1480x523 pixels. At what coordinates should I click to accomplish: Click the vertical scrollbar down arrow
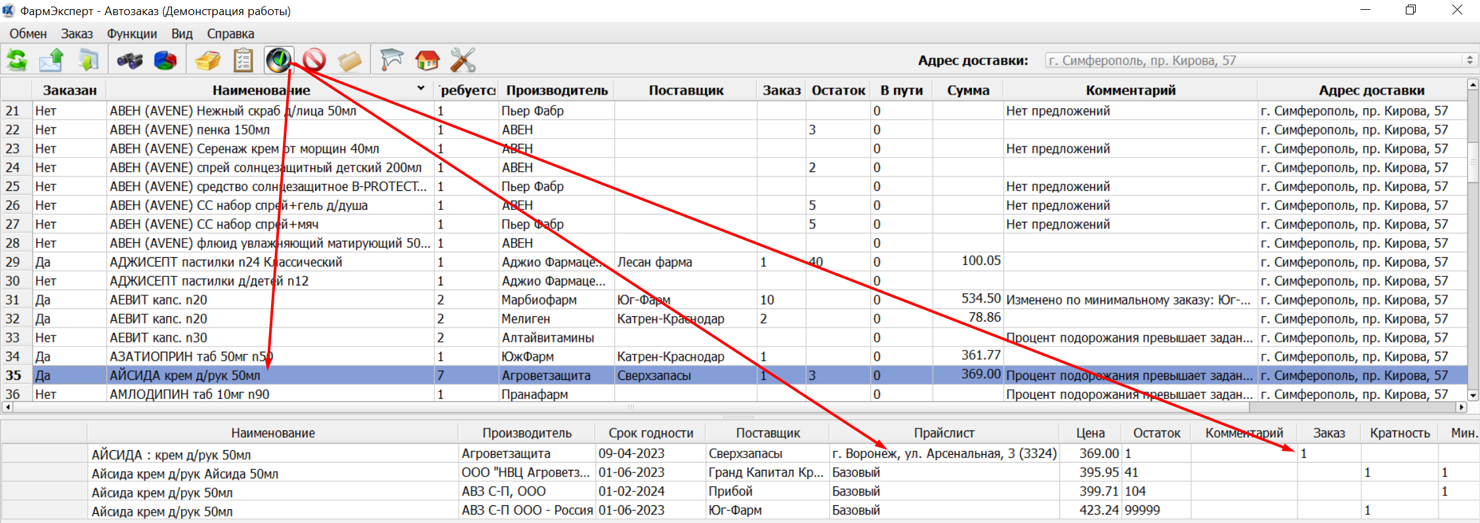pos(1473,396)
